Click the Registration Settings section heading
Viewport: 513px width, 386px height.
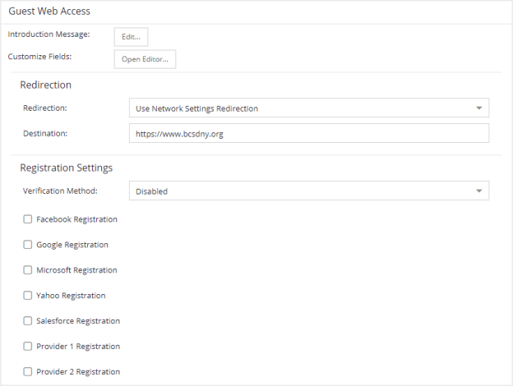coord(66,168)
